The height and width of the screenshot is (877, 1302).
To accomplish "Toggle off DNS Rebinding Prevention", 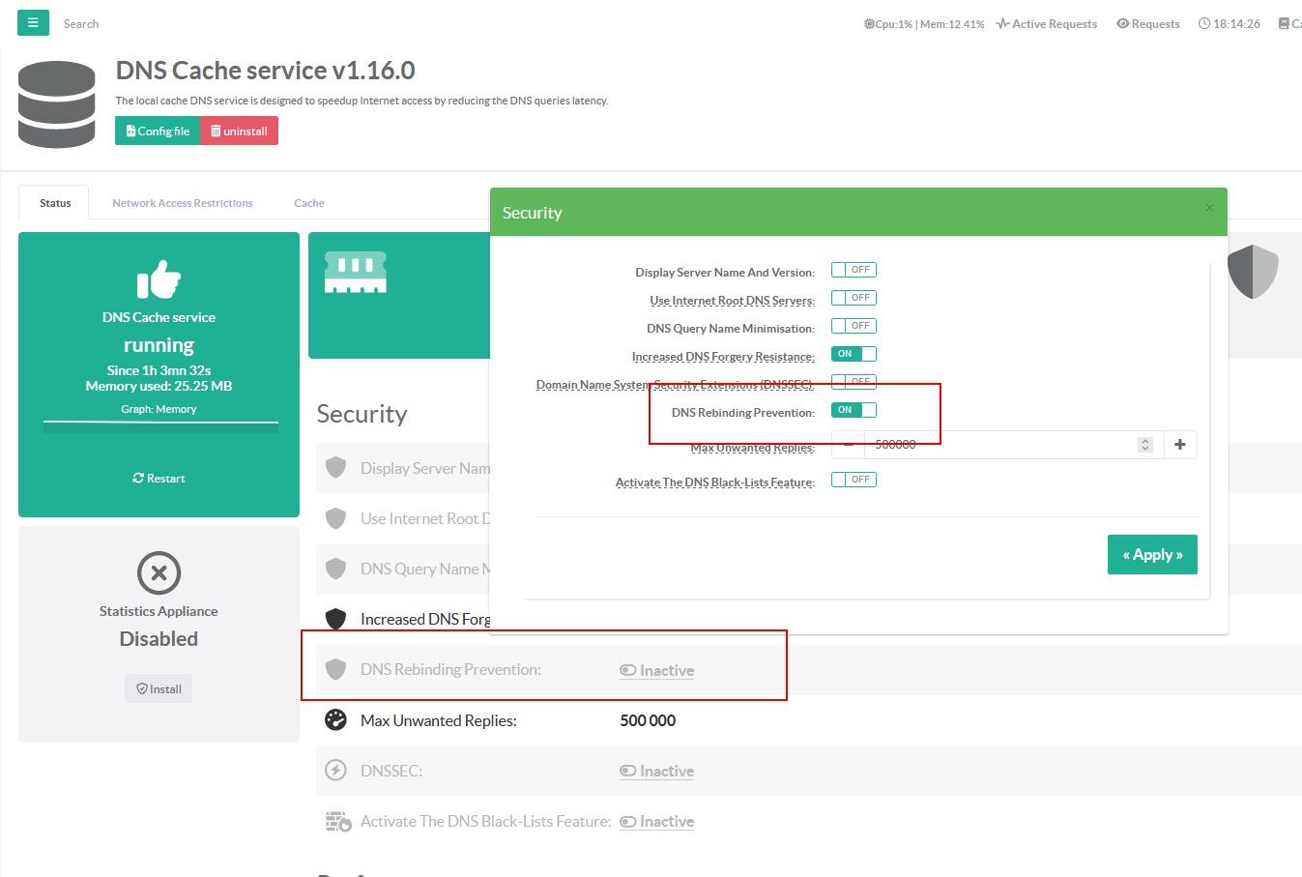I will pos(854,410).
